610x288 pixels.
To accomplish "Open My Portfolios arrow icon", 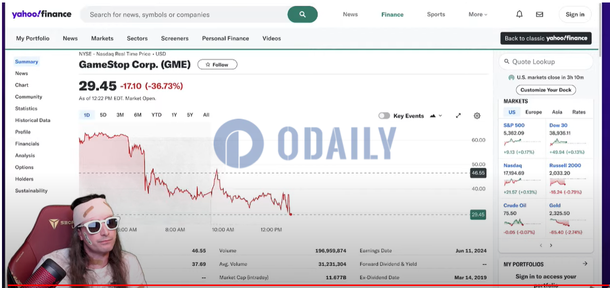I will (x=585, y=264).
